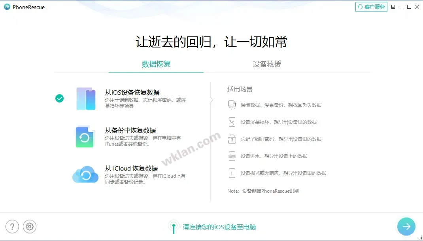Click the water damage icon beside 设备进水
423x241 pixels.
(x=232, y=156)
